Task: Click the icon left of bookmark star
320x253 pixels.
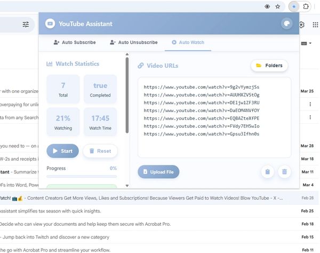Action: pyautogui.click(x=267, y=6)
